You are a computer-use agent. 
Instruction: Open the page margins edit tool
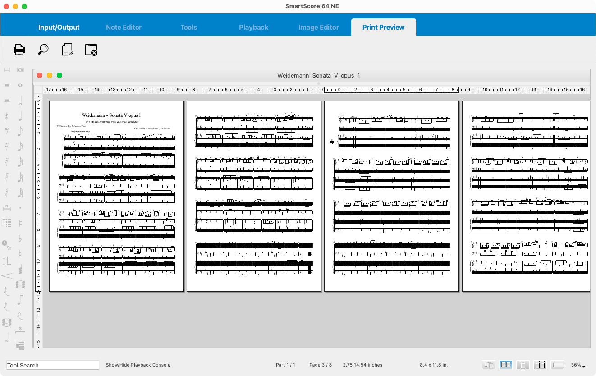[67, 50]
